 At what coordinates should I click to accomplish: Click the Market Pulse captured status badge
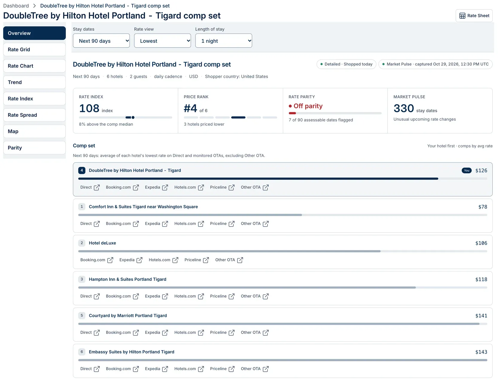coord(435,64)
